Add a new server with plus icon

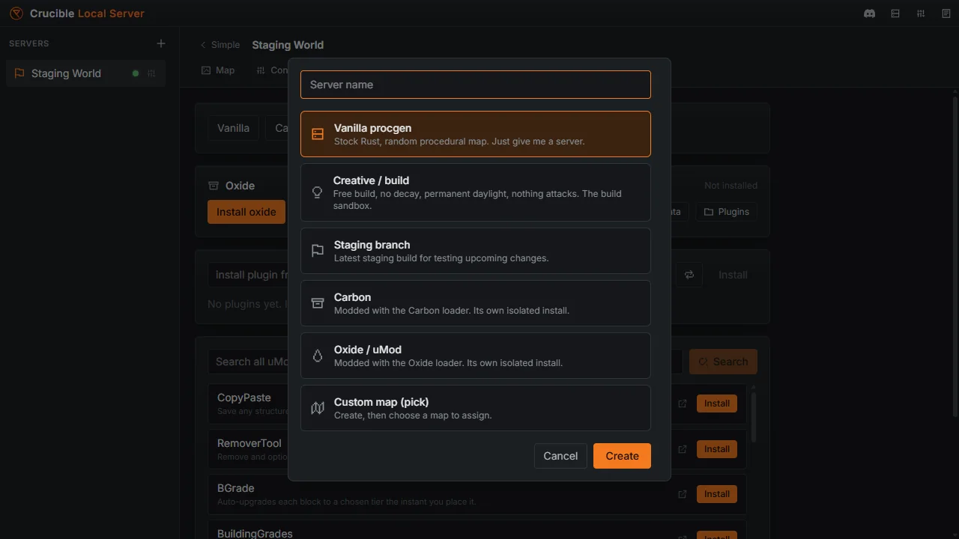point(161,43)
